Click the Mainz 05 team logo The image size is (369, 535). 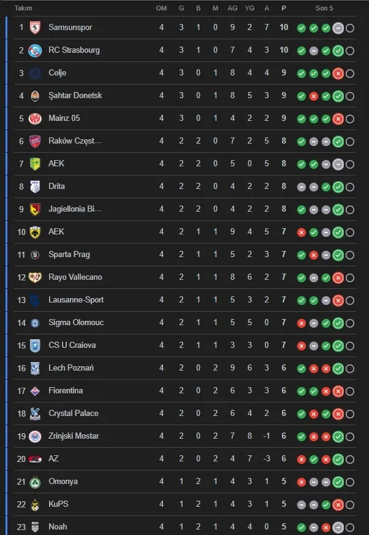click(x=34, y=118)
